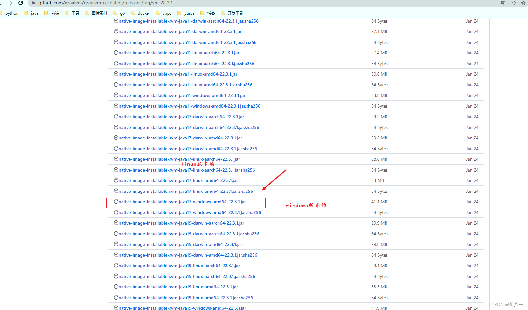Download java17-linux-amd64-22.3.1.jar.sha256 file
The height and width of the screenshot is (310, 528).
coord(186,191)
